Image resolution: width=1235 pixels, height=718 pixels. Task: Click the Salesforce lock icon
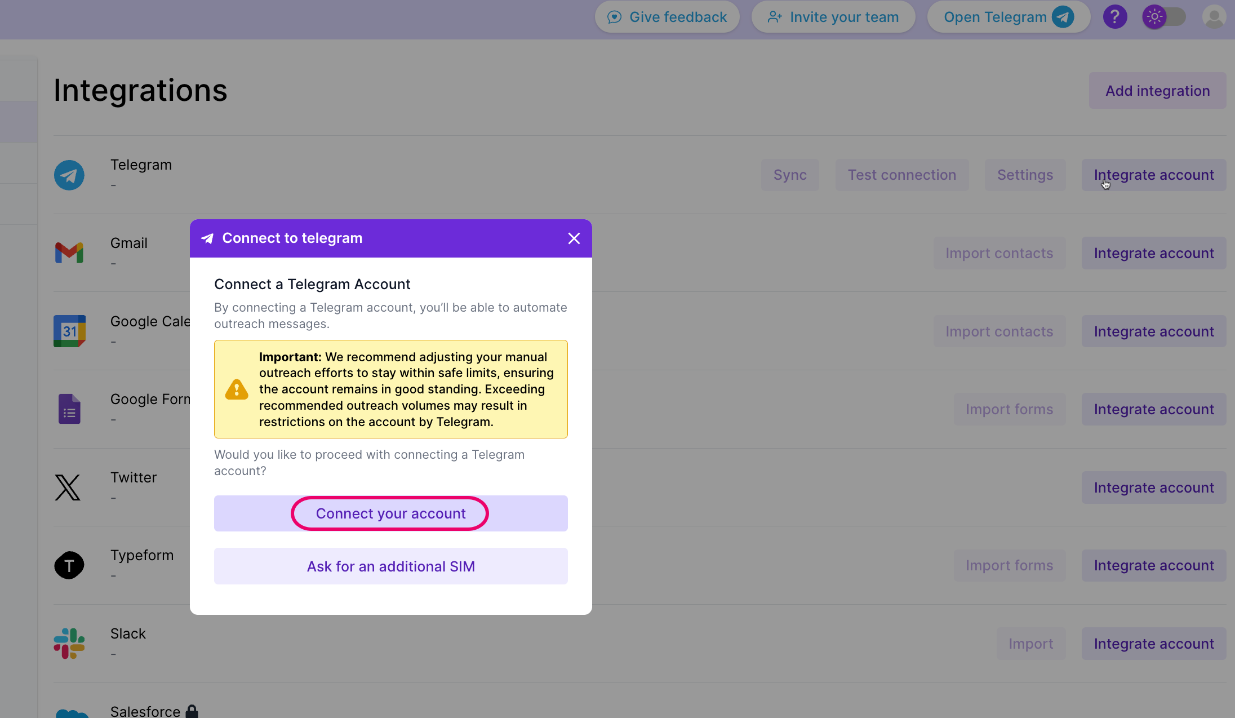192,711
